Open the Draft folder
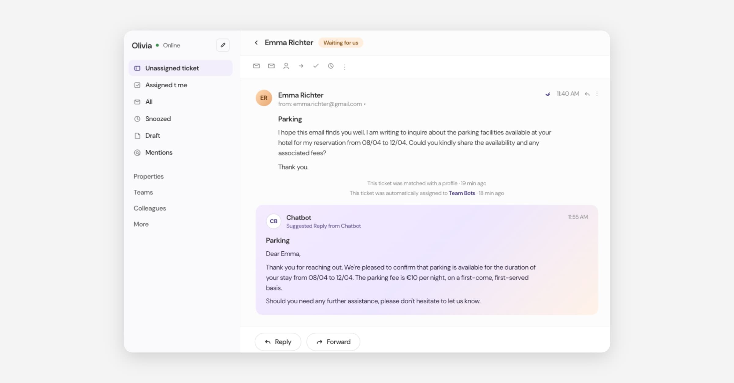This screenshot has width=734, height=383. click(181, 136)
